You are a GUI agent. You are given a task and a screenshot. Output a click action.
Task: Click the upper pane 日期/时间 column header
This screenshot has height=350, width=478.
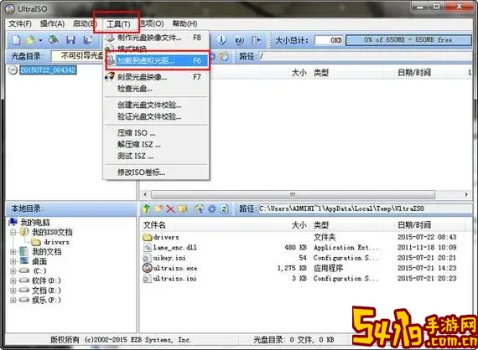pyautogui.click(x=414, y=73)
